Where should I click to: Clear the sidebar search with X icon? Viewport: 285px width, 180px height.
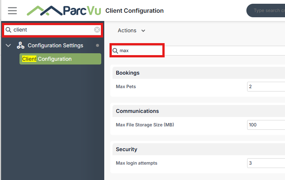97,30
